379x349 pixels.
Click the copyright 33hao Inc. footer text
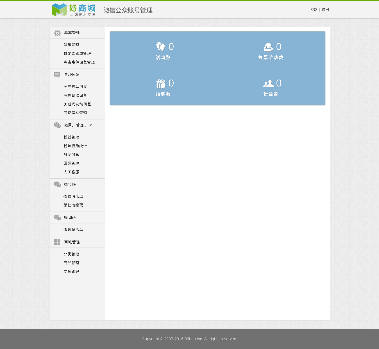click(x=190, y=339)
